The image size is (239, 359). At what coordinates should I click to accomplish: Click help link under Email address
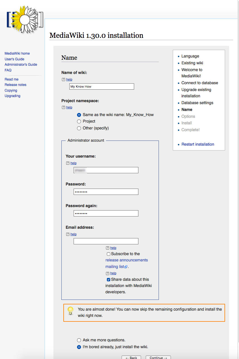(73, 234)
